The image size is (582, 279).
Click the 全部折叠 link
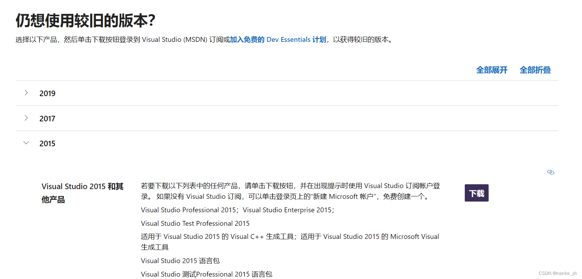(x=535, y=70)
